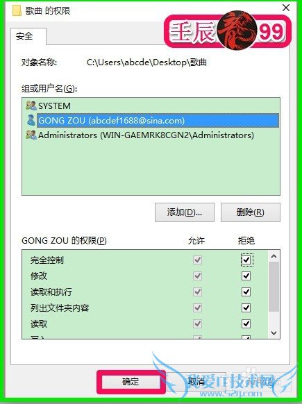The width and height of the screenshot is (302, 404).
Task: Select GONG ZOU (abcdef1688@sina.com) entry
Action: [158, 120]
